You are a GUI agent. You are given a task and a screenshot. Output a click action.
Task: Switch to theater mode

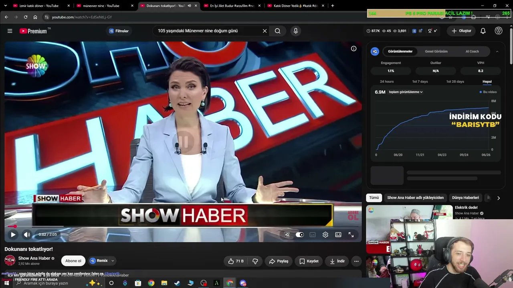pyautogui.click(x=338, y=235)
